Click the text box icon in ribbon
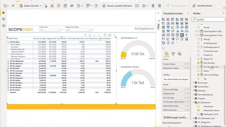The height and width of the screenshot is (127, 226). (x=137, y=6)
